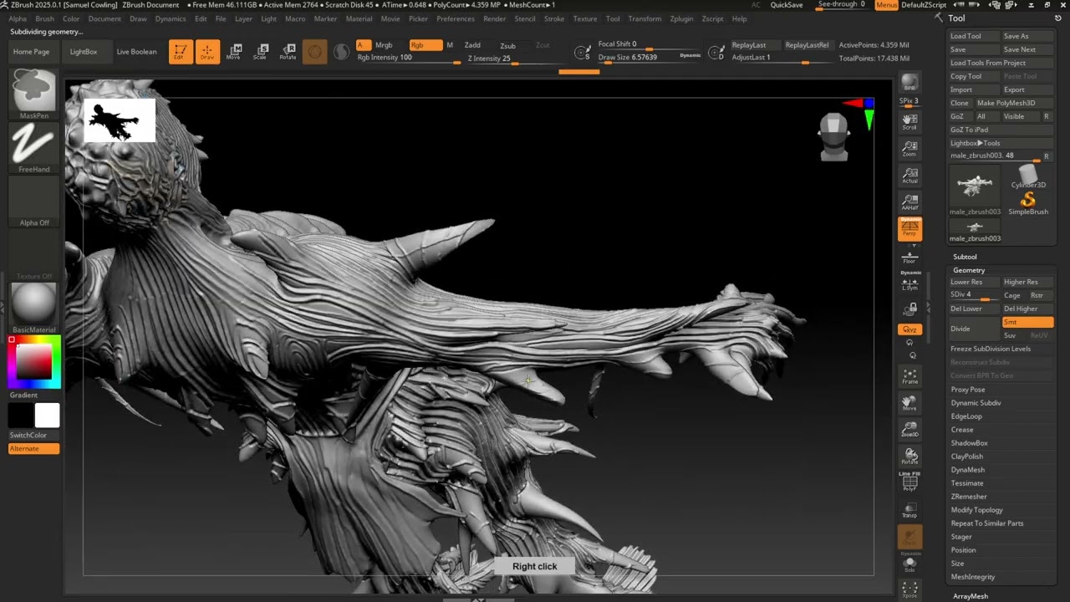Click the camera head orientation widget
Viewport: 1070px width, 602px height.
pos(834,136)
